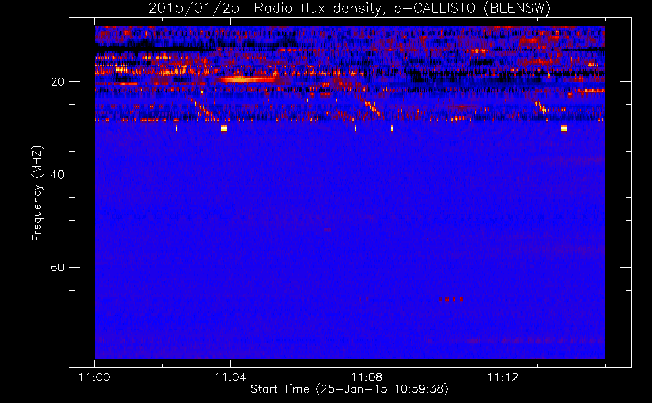This screenshot has width=652, height=403.
Task: Click the '60' frequency tick label
Action: pyautogui.click(x=58, y=268)
